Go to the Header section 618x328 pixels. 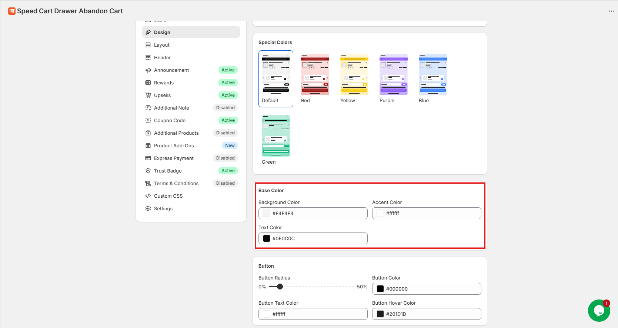(162, 57)
